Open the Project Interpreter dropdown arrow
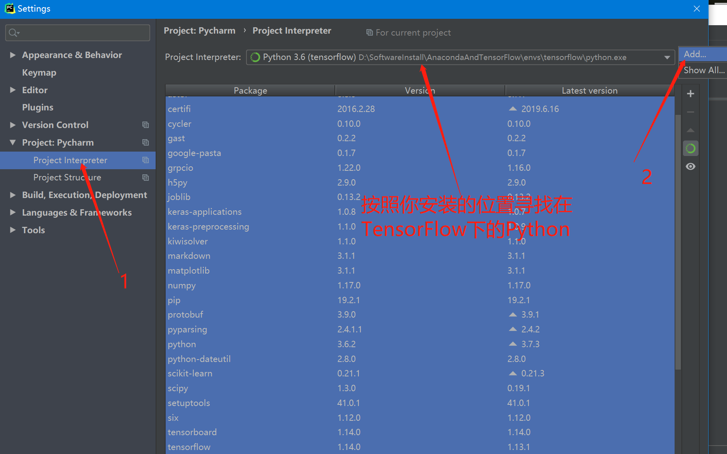727x454 pixels. [667, 58]
